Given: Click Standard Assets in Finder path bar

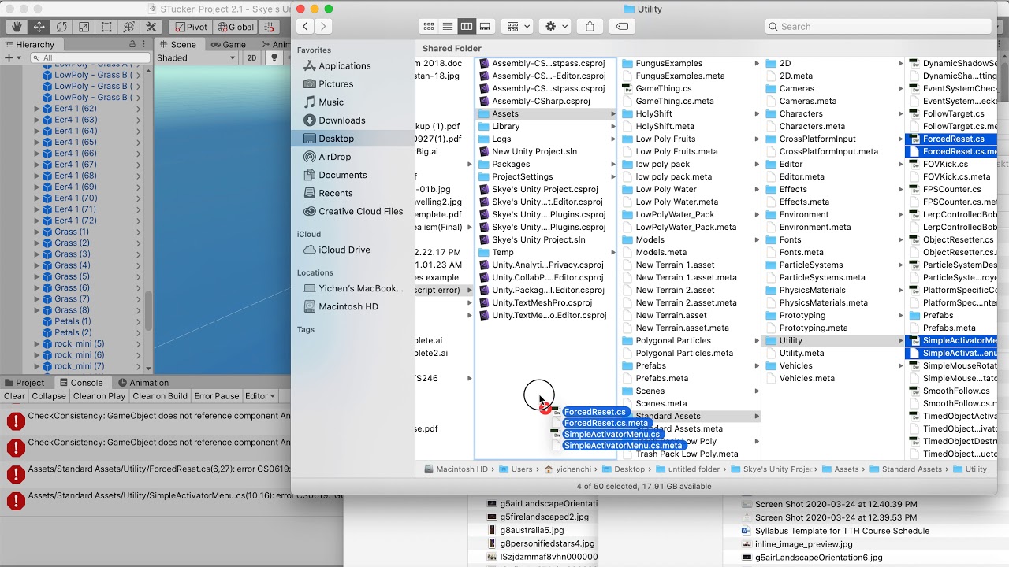Looking at the screenshot, I should click(x=905, y=469).
